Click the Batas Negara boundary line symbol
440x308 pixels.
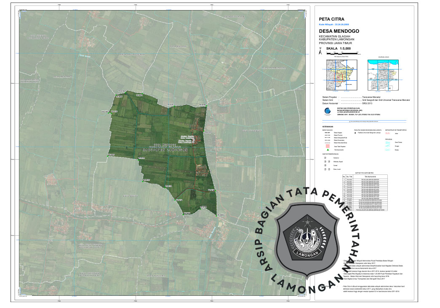pos(327,132)
